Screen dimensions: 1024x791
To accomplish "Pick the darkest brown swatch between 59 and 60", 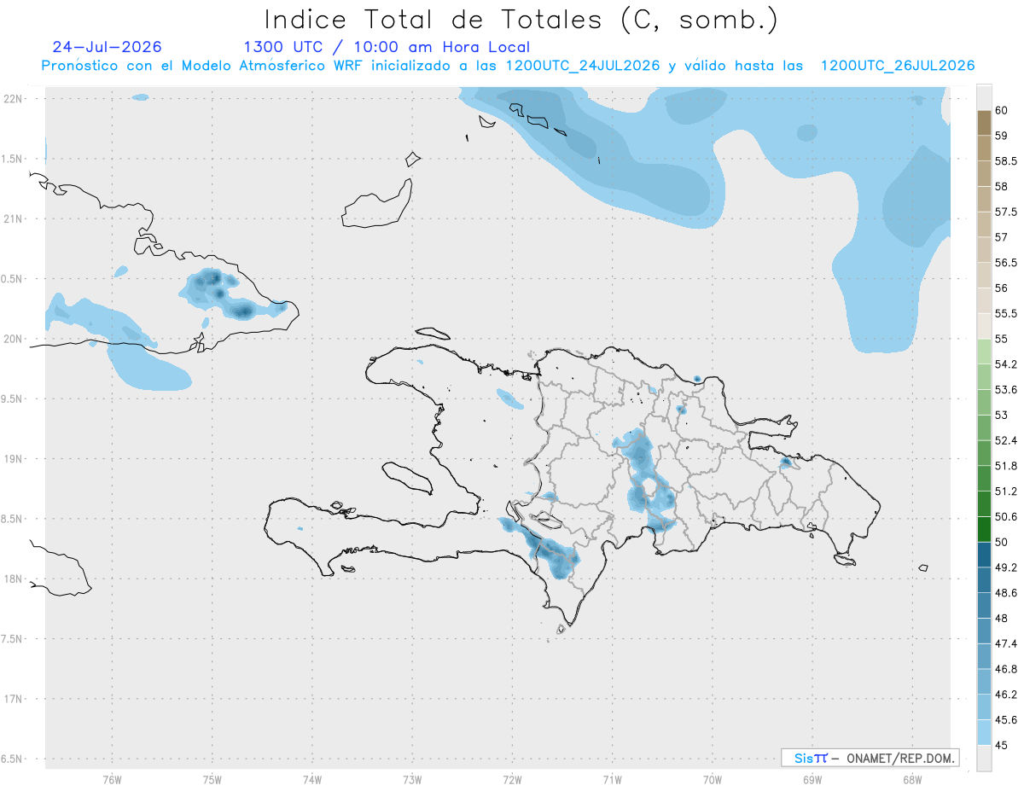I will point(984,123).
